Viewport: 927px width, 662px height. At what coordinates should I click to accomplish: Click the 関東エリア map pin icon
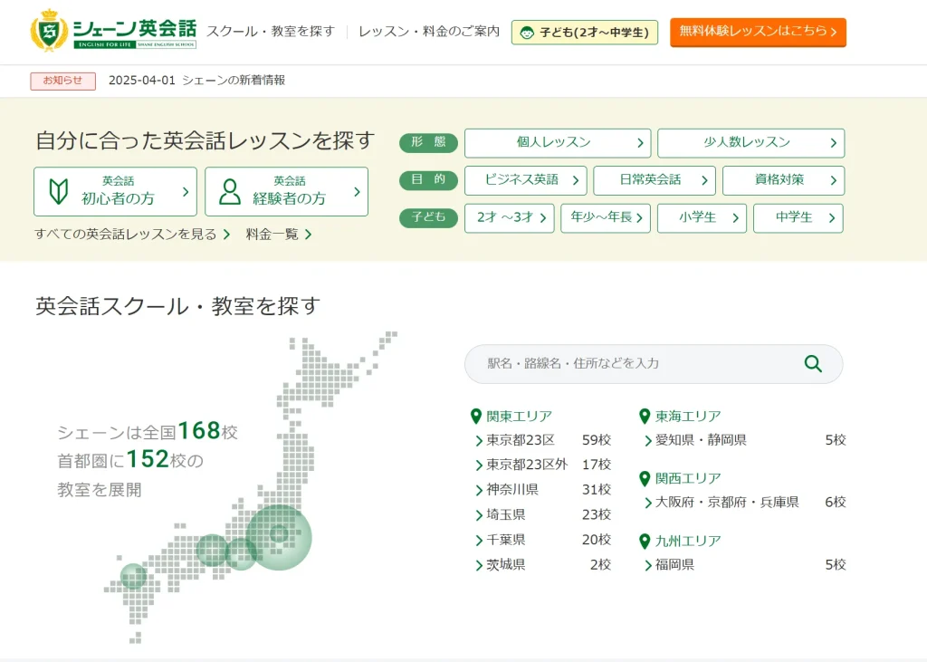pyautogui.click(x=476, y=417)
